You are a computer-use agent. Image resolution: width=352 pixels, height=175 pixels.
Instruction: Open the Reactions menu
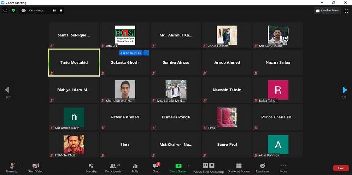262,168
